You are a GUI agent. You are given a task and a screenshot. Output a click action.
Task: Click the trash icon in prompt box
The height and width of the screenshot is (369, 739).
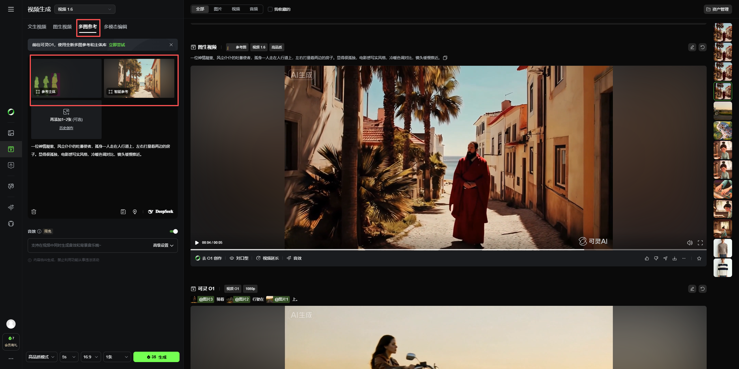(x=34, y=212)
